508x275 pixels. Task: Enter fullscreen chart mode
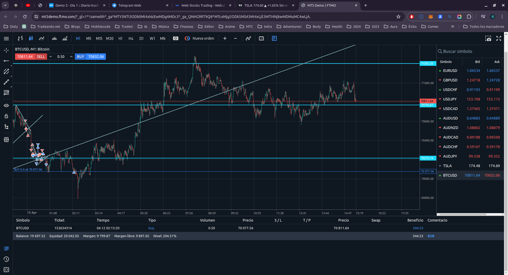499,38
